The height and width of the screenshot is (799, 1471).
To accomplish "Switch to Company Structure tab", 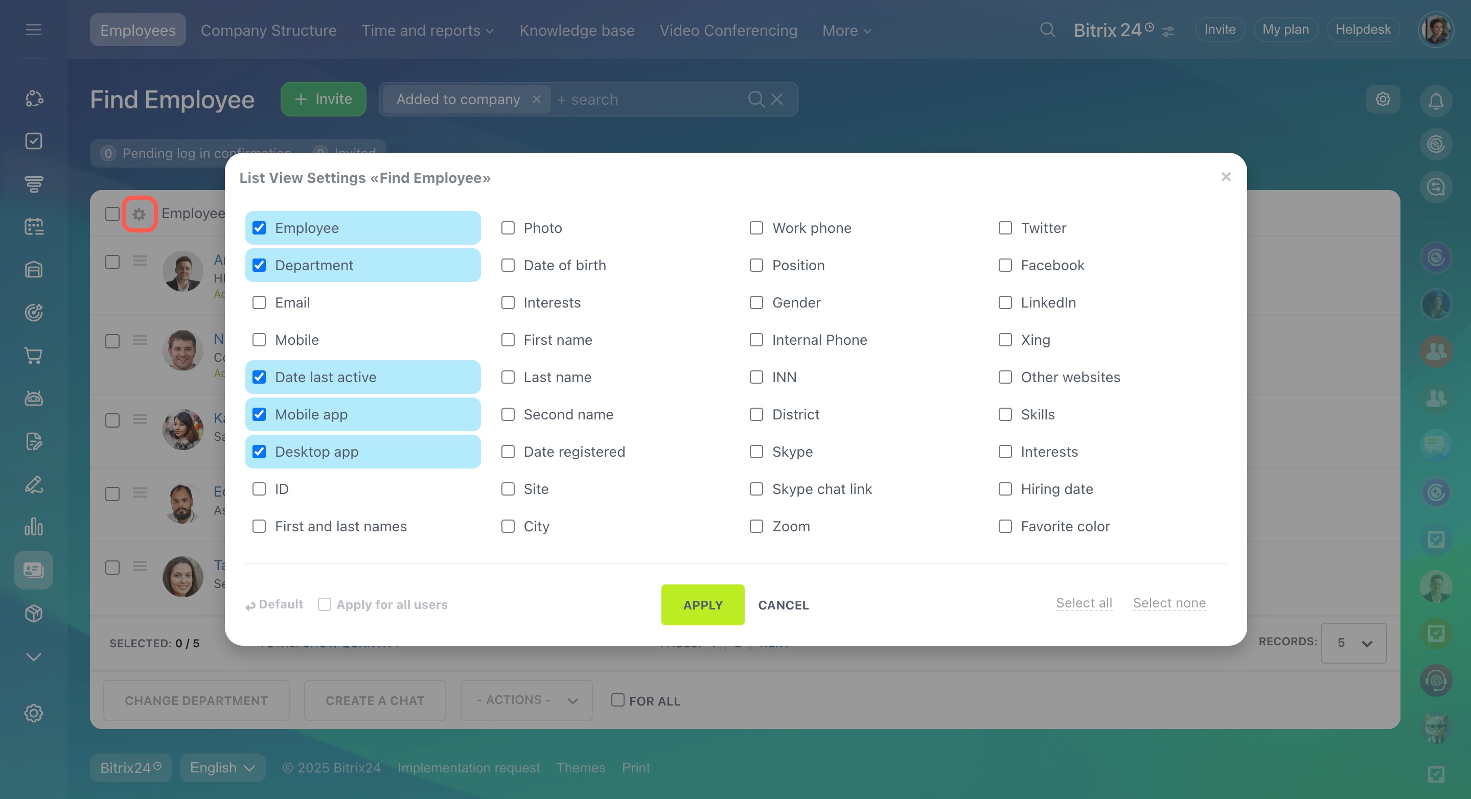I will pyautogui.click(x=268, y=30).
